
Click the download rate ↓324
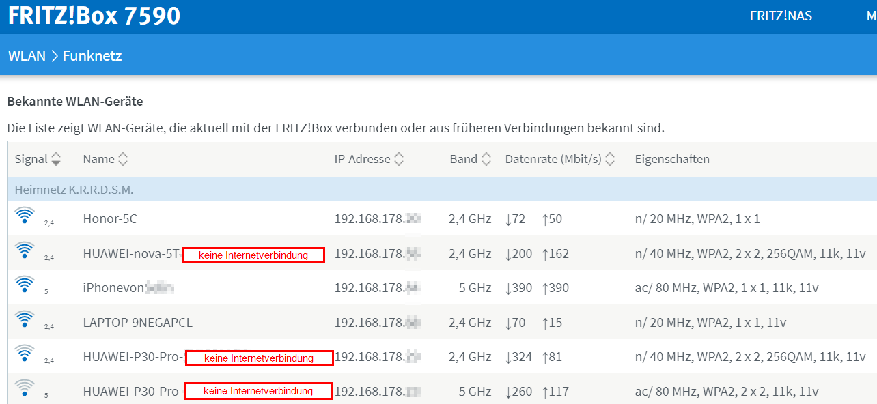518,357
